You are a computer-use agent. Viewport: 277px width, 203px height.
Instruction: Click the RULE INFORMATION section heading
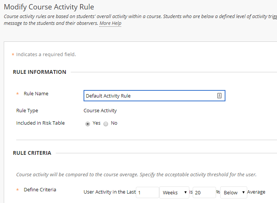tap(40, 72)
